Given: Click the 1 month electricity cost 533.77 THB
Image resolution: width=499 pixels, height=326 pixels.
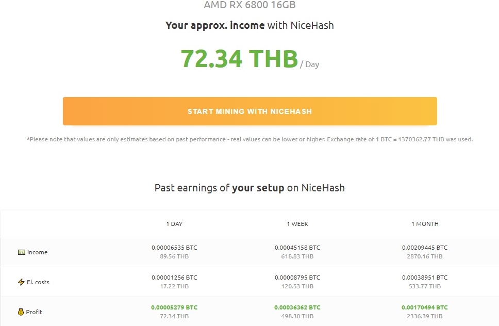Looking at the screenshot, I should 425,286.
